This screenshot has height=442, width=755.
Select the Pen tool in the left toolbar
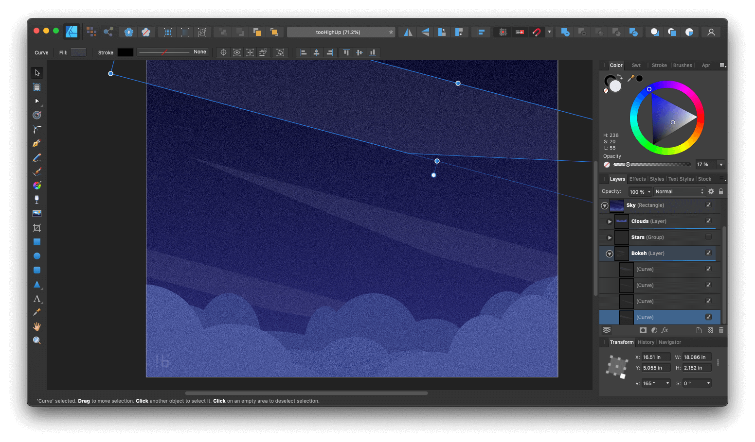(36, 143)
